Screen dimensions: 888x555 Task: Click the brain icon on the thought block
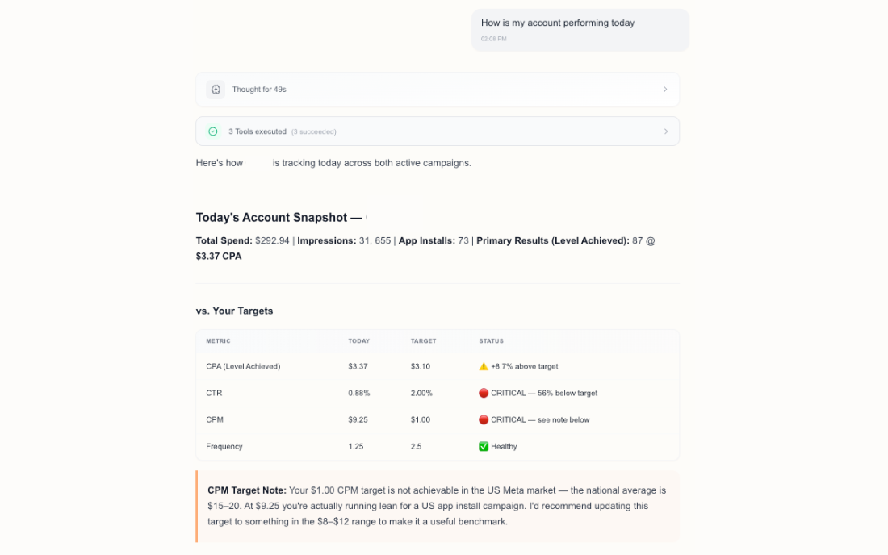click(x=215, y=89)
